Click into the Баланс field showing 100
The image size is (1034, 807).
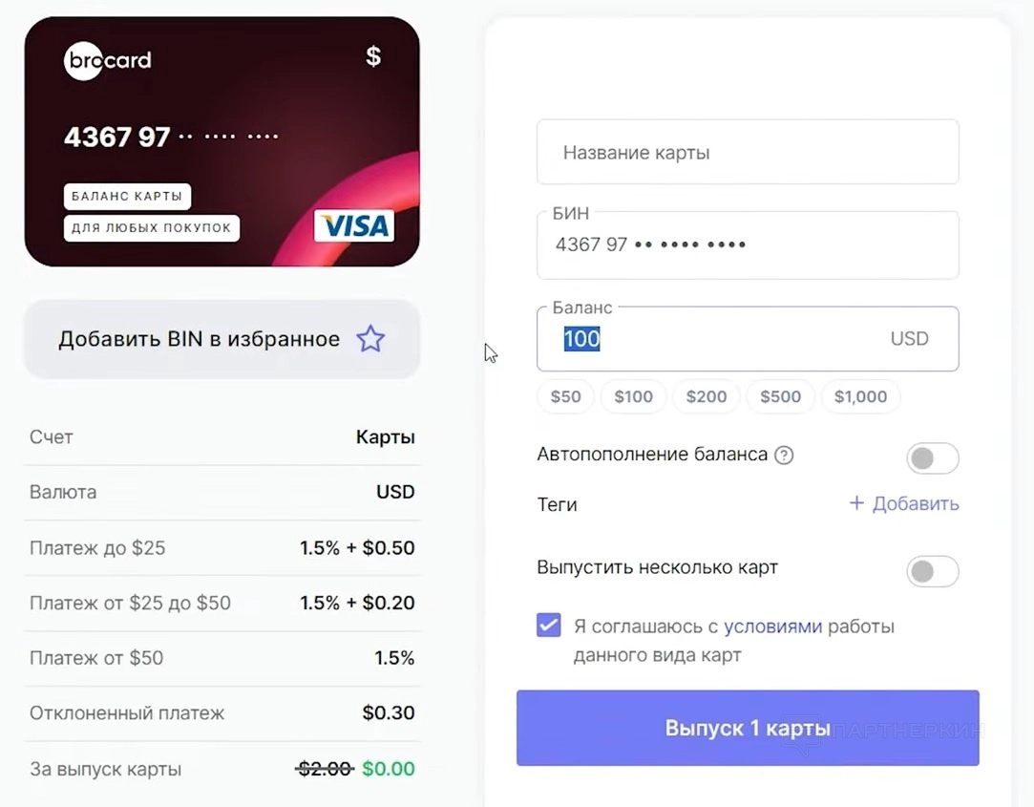tap(748, 338)
